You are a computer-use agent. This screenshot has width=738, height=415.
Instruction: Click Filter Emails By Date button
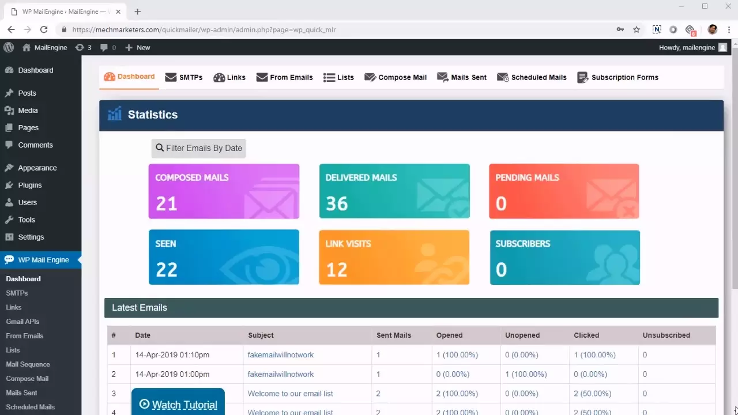click(x=199, y=148)
